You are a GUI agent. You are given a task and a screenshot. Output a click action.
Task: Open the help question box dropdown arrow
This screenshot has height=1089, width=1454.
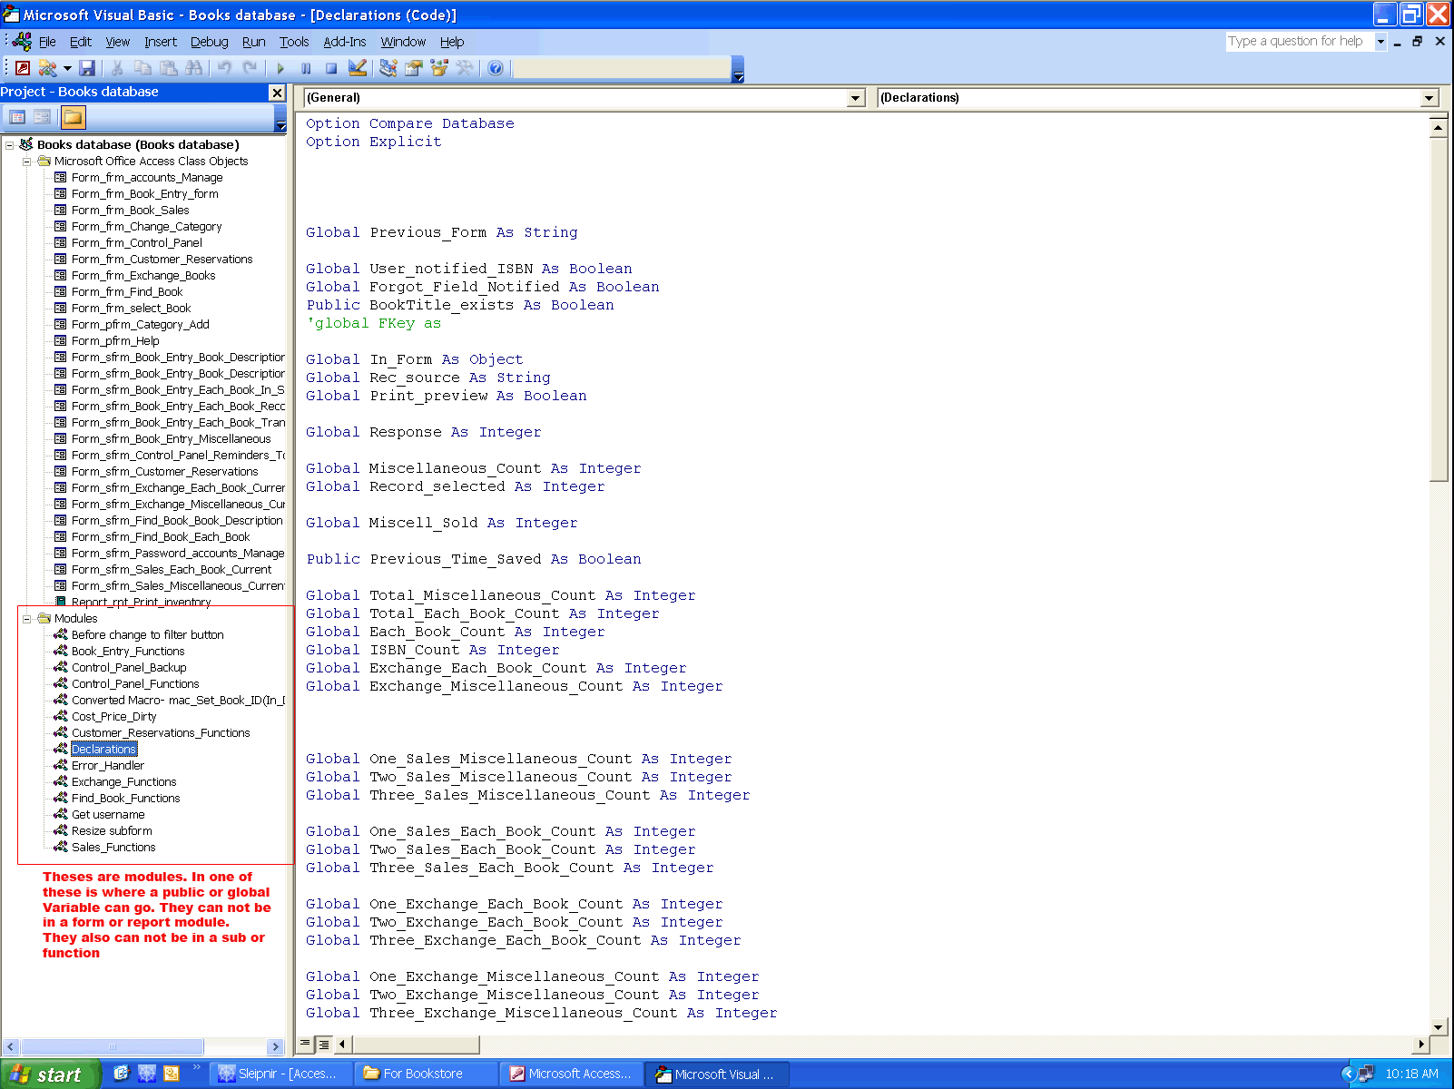point(1380,42)
